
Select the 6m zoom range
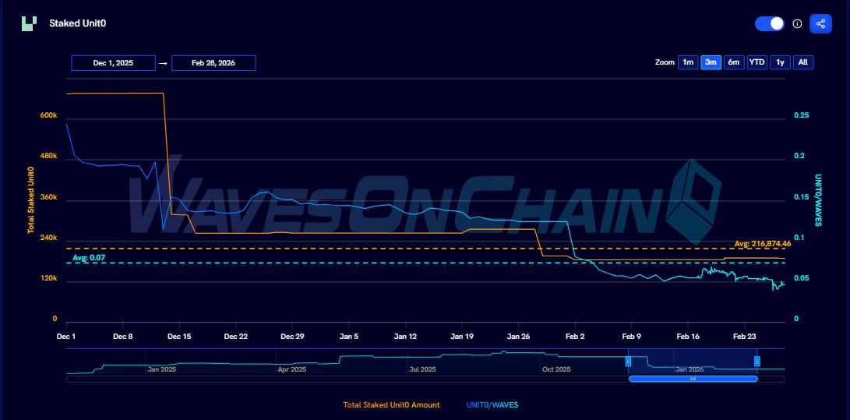point(733,62)
